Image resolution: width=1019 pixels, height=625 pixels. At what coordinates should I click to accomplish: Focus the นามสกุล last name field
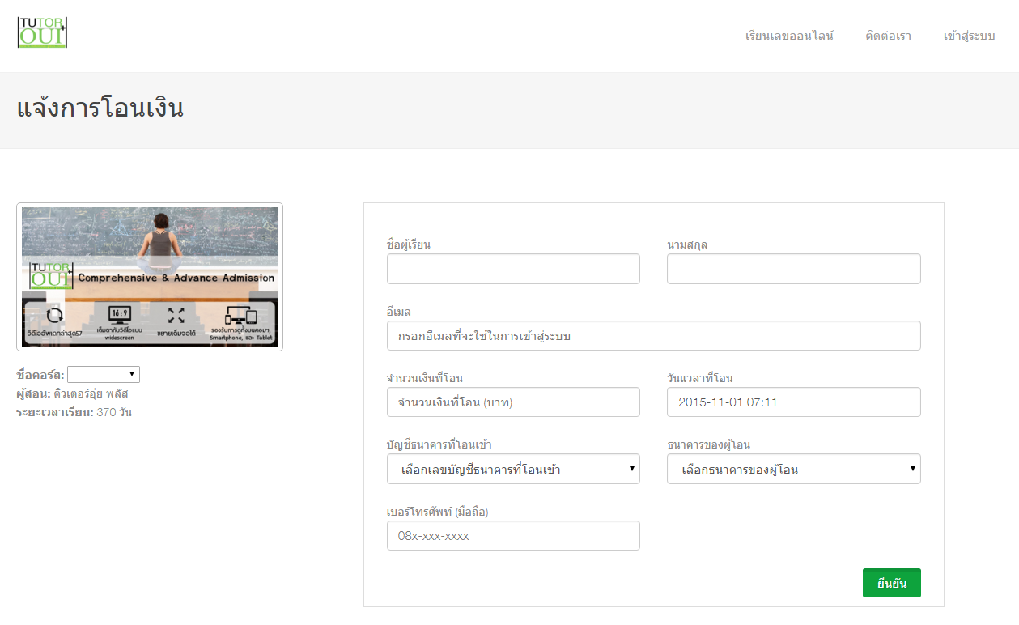tap(794, 269)
